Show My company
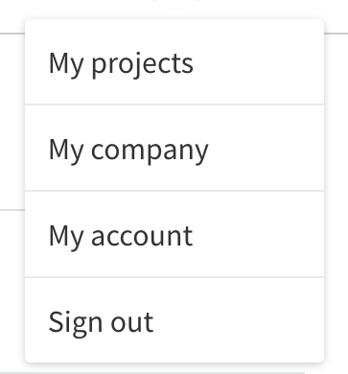Screen dimensions: 348x374 coord(174,148)
